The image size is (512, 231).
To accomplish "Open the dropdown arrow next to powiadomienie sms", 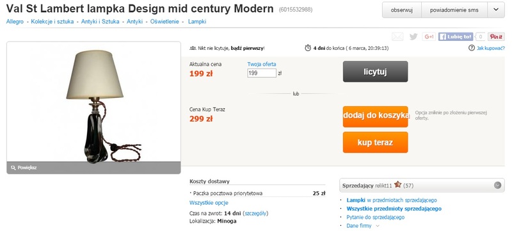I will coord(496,10).
